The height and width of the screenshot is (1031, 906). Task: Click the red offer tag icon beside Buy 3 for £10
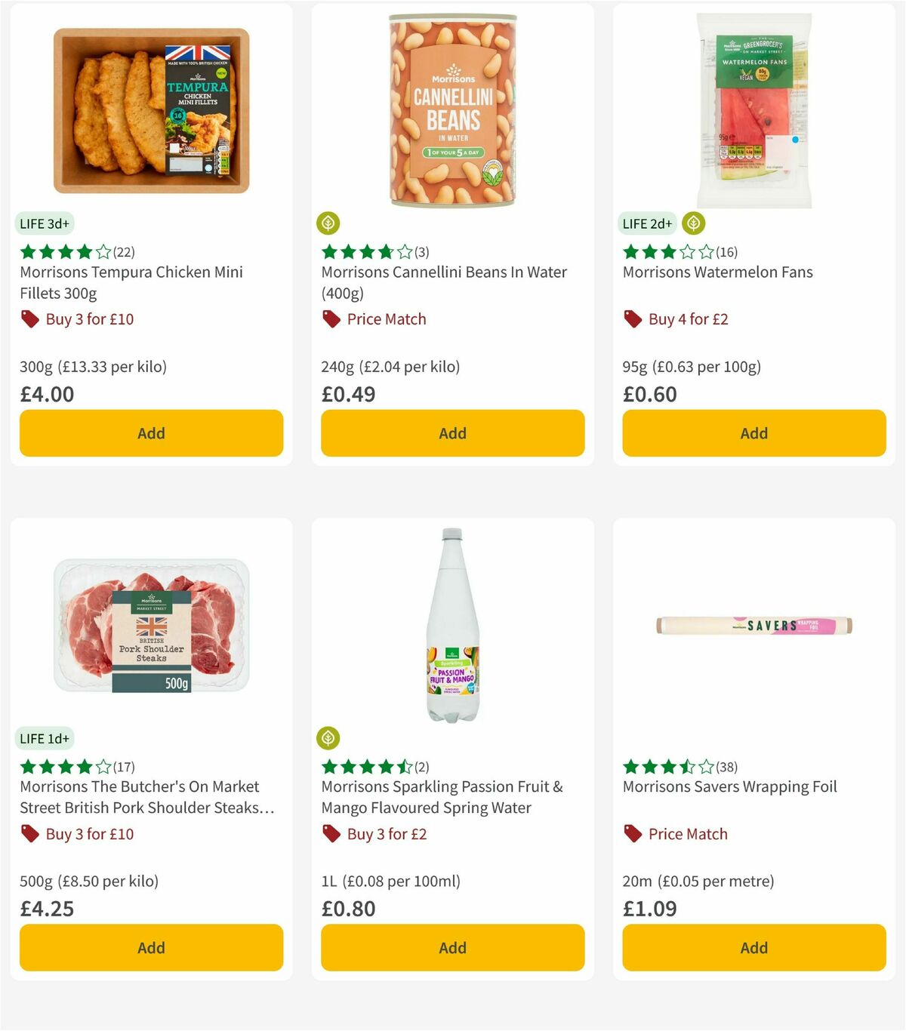coord(30,319)
